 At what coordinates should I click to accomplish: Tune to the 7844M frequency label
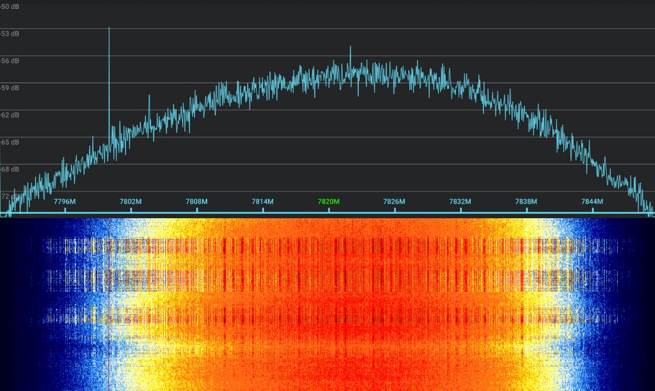592,202
